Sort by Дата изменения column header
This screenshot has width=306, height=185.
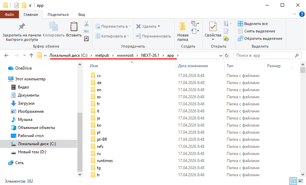tap(193, 66)
